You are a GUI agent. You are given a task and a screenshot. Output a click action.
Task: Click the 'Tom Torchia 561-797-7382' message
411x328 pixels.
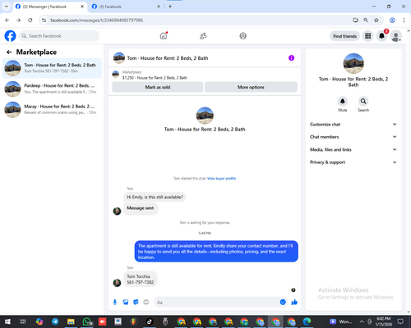point(141,279)
